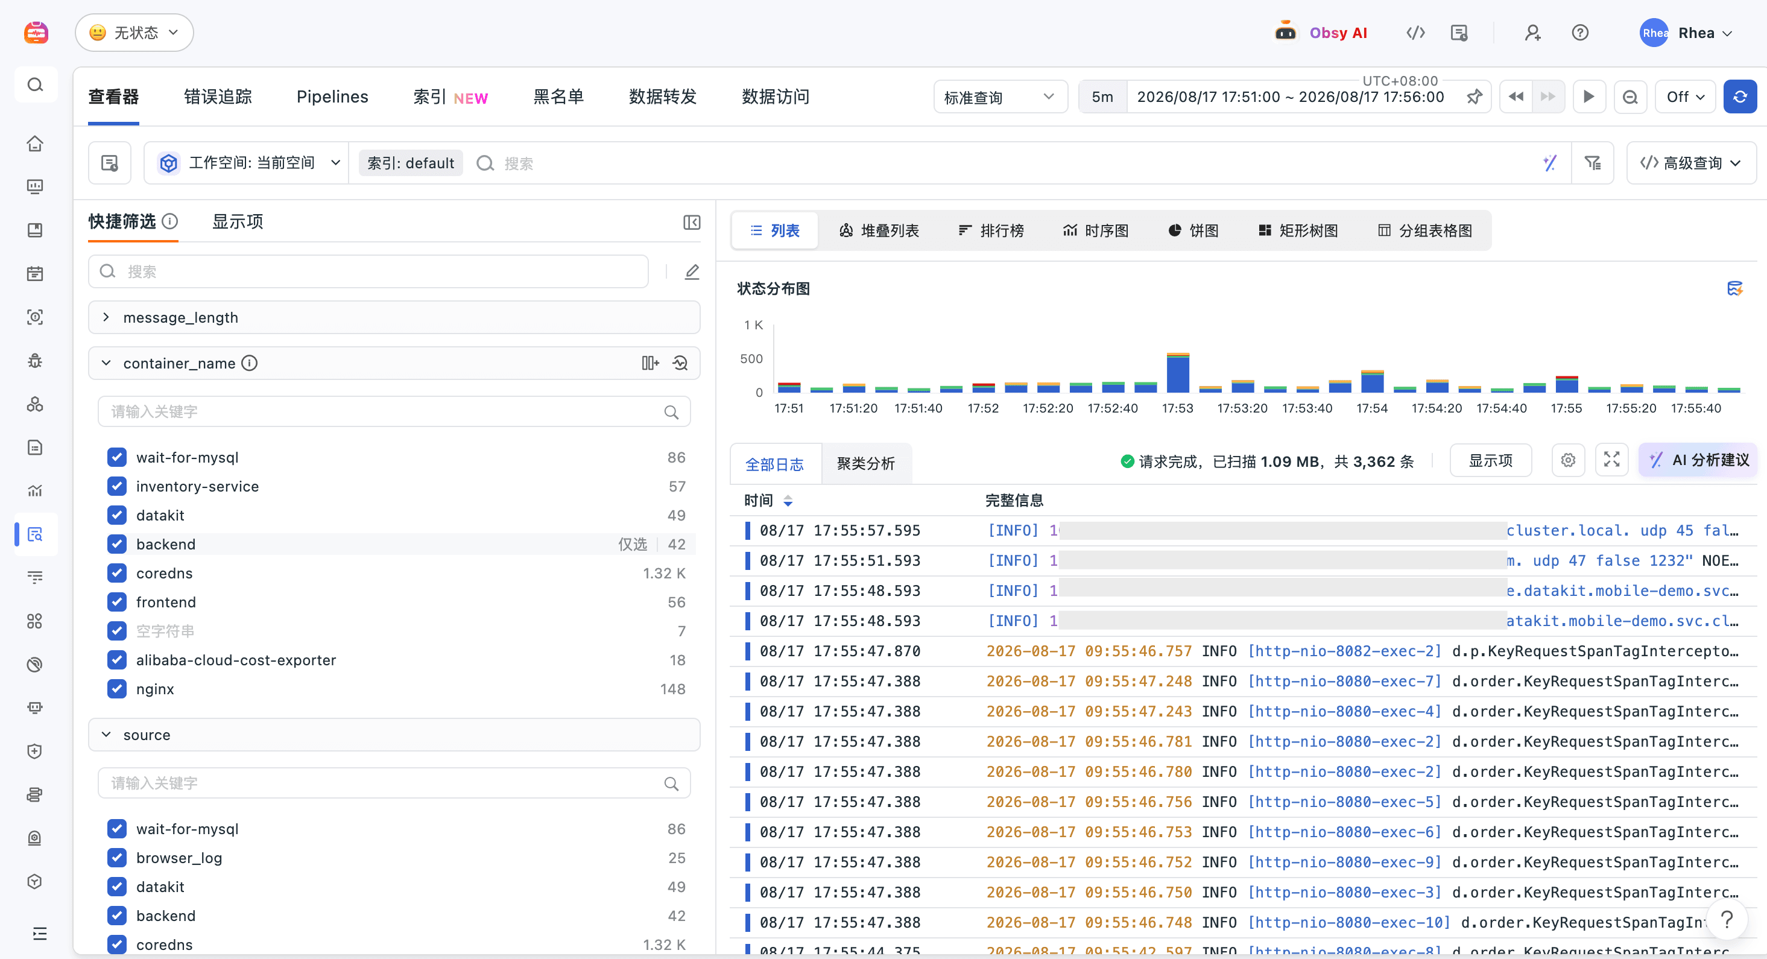
Task: Go to home icon in sidebar
Action: coord(35,144)
